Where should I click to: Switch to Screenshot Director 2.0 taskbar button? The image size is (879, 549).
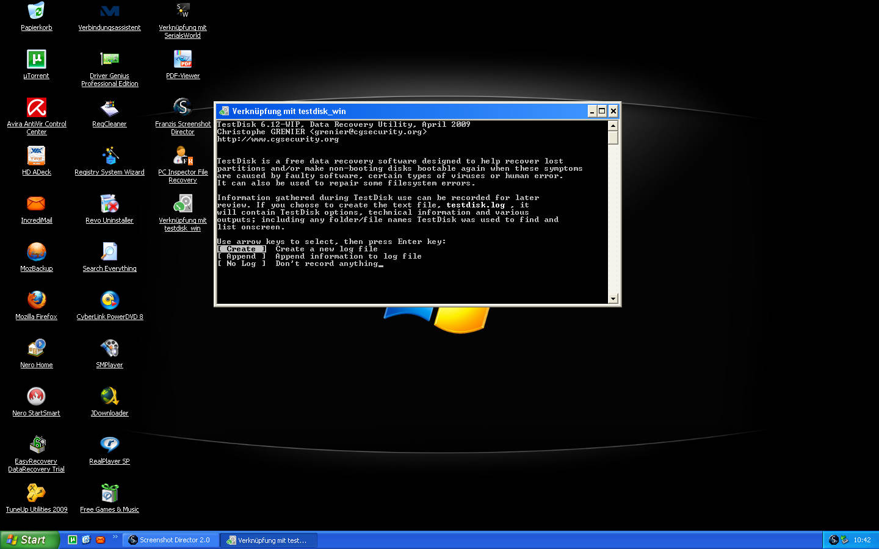tap(171, 540)
